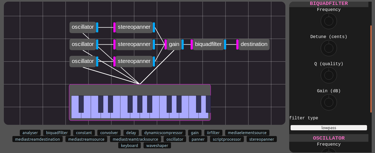Click middle oscillator's blue output port
375x153 pixels.
click(x=97, y=44)
